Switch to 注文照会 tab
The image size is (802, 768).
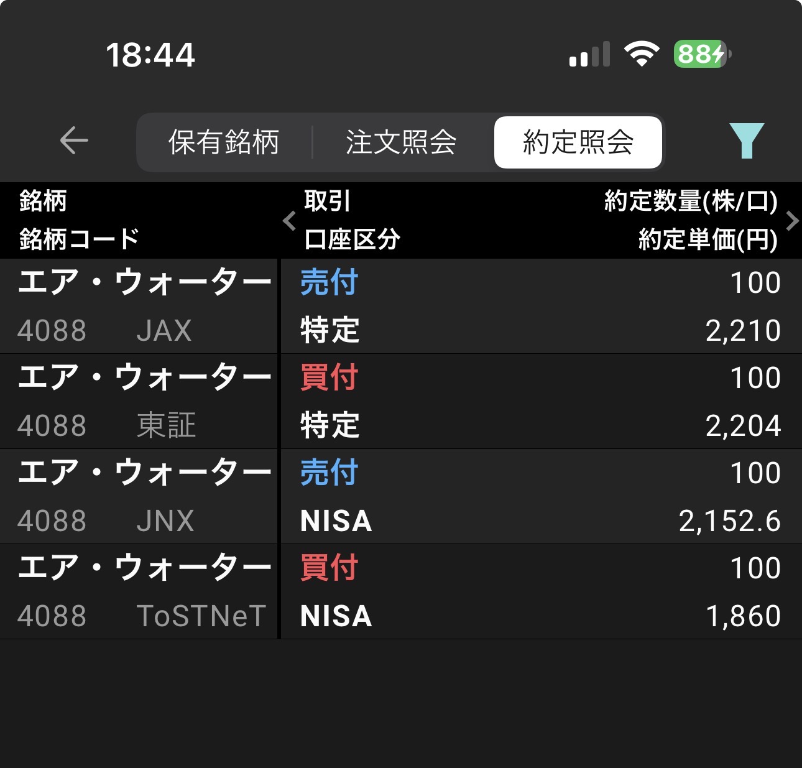(401, 142)
